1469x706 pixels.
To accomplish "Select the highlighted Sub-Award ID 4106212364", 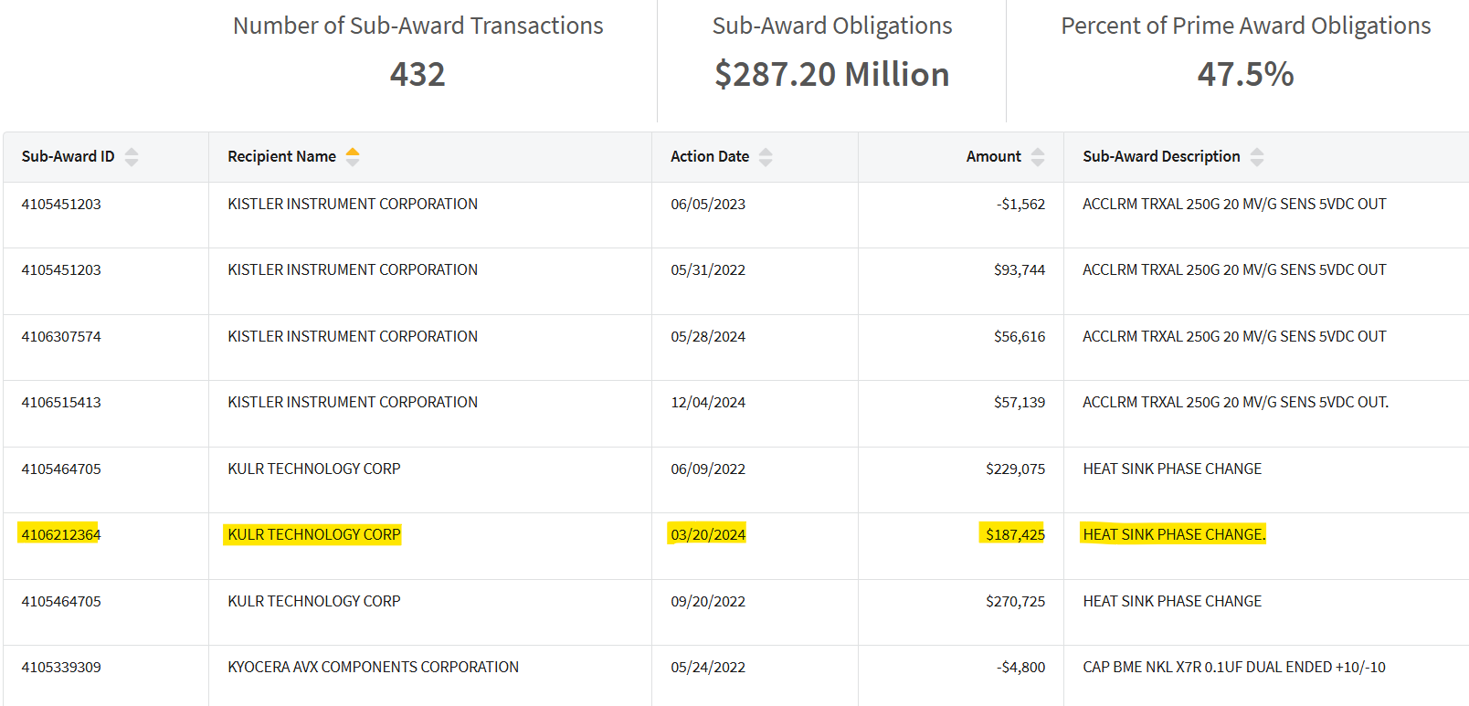I will 61,535.
